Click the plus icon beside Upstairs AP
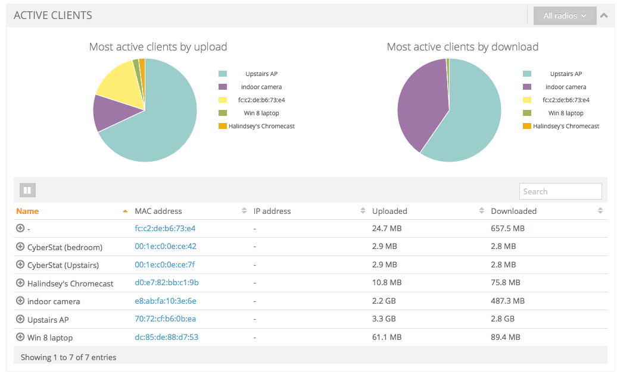617x372 pixels. (20, 319)
